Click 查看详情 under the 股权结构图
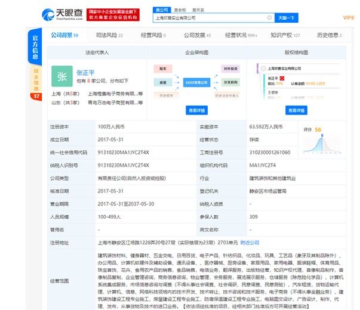The height and width of the screenshot is (310, 360). (296, 110)
